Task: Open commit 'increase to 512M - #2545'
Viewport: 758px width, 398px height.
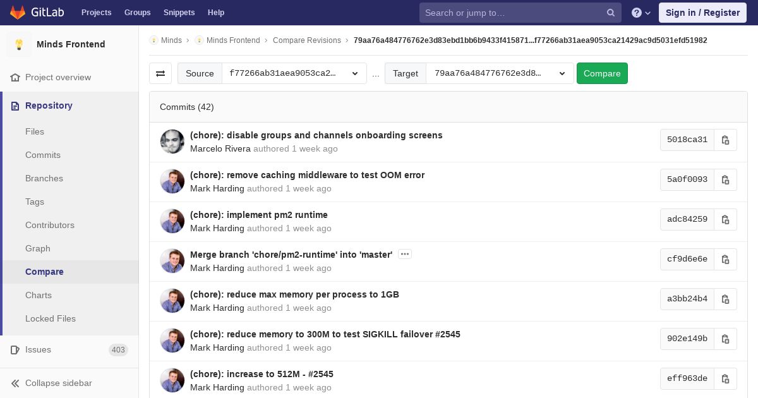Action: [x=262, y=374]
